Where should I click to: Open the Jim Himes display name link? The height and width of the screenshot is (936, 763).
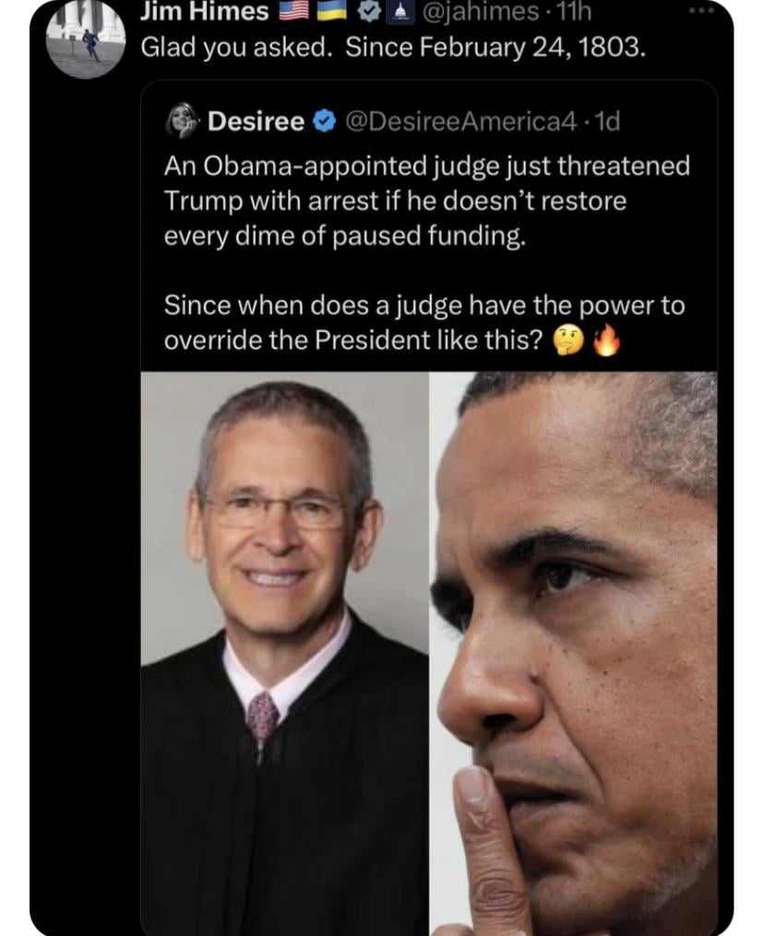(204, 11)
